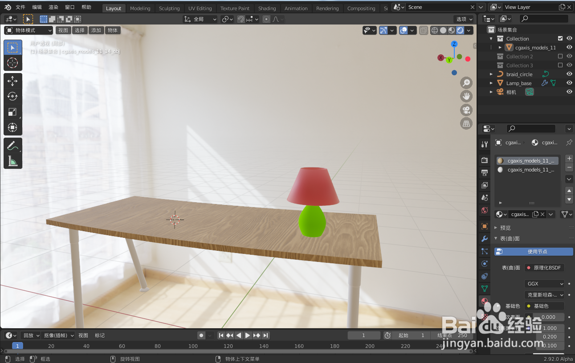Switch to the Shading workspace tab

click(x=267, y=8)
